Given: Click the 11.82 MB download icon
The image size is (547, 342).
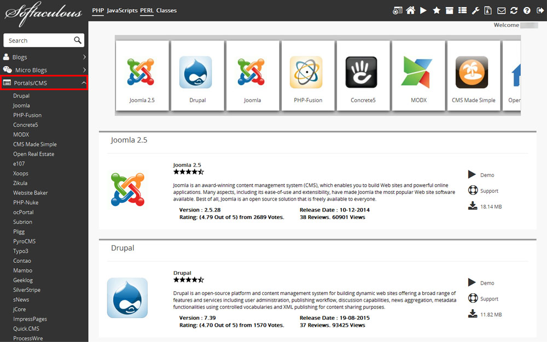Looking at the screenshot, I should pyautogui.click(x=473, y=314).
